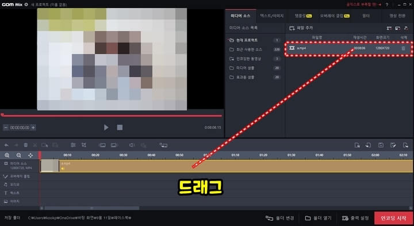
Task: Click the 파일명 column header
Action: click(x=317, y=37)
